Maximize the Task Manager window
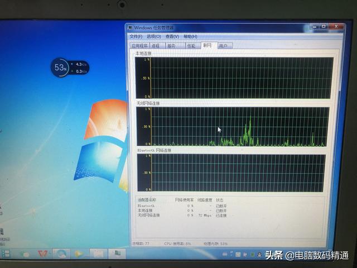Screen dimensions: 357x268 [324, 27]
